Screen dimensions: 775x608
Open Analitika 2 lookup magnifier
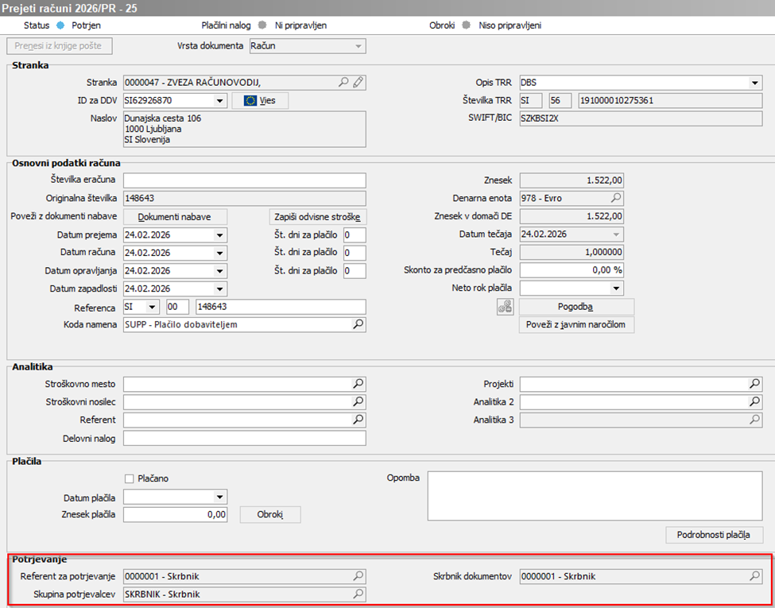pos(755,402)
